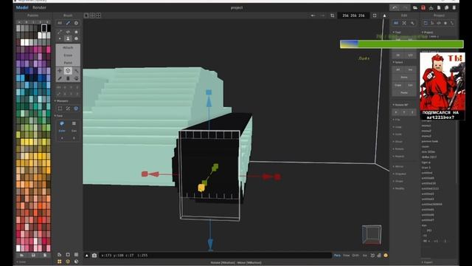
Task: Click the dashed rectangle marquee icon
Action: [x=60, y=109]
